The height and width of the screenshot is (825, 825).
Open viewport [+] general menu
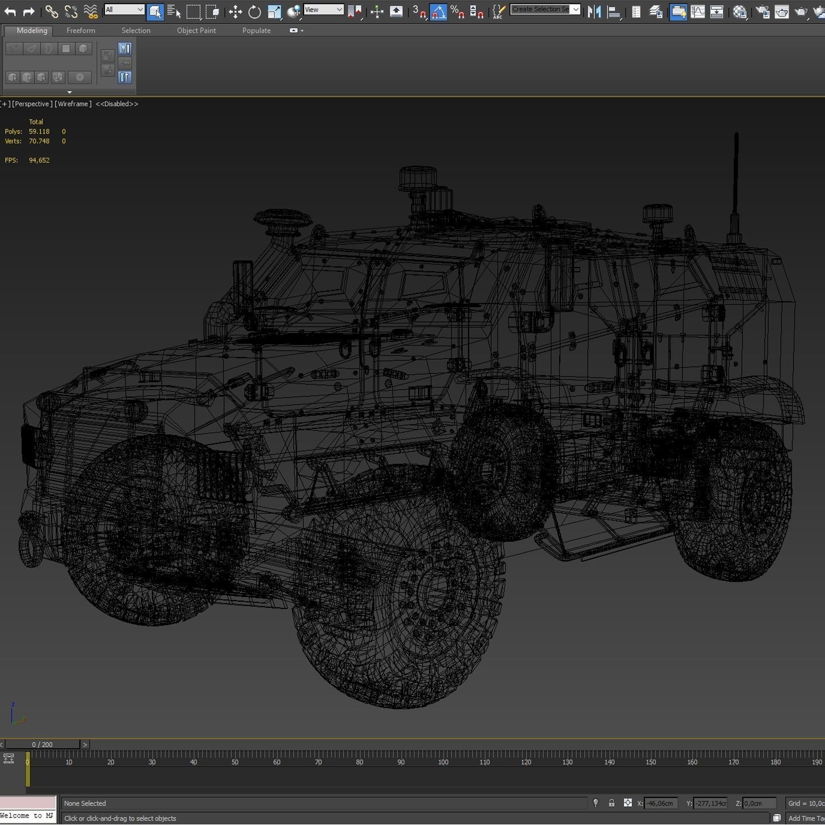coord(5,104)
